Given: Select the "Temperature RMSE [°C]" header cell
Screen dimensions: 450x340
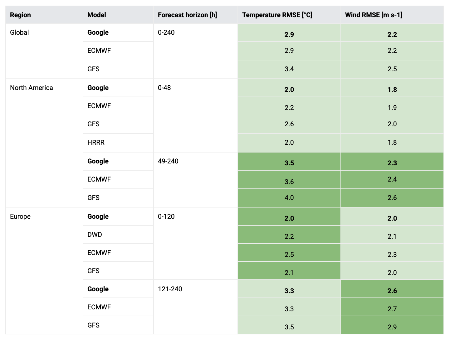Looking at the screenshot, I should coord(277,15).
